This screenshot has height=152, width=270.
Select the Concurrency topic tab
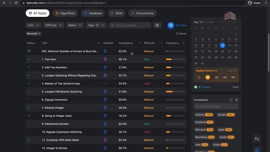pos(143,13)
